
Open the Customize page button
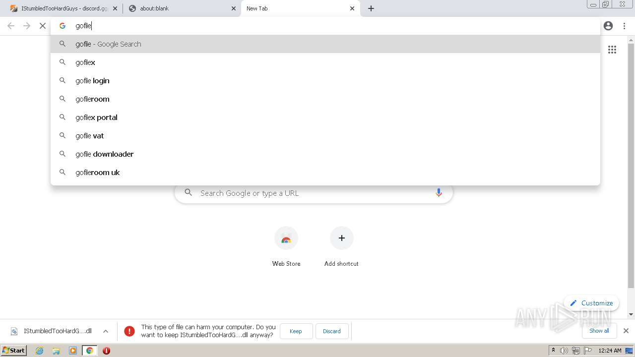pos(591,303)
